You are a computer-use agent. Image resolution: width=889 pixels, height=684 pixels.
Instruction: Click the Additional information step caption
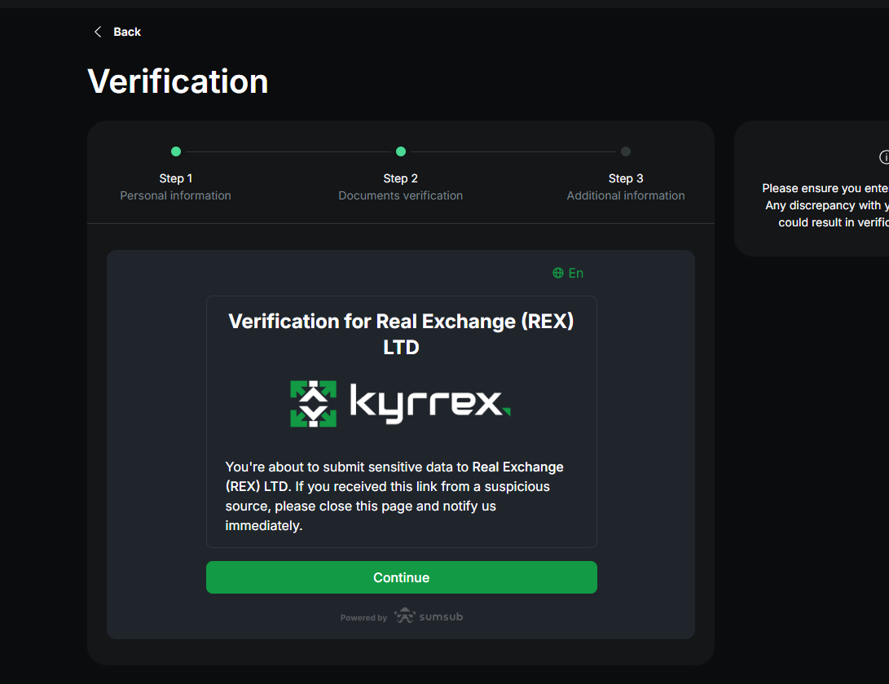(x=626, y=195)
